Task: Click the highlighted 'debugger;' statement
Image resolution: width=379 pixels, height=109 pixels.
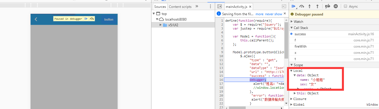Action: tap(258, 80)
